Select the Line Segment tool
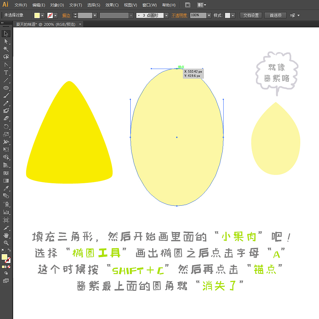 (x=6, y=80)
